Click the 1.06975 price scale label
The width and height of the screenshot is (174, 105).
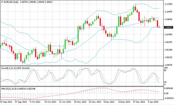tap(168, 42)
